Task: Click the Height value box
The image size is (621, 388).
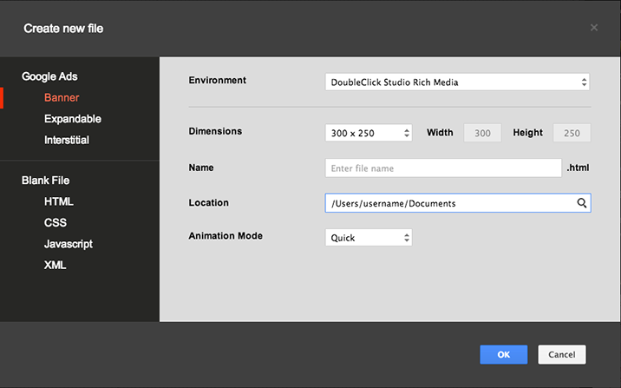Action: (x=572, y=133)
